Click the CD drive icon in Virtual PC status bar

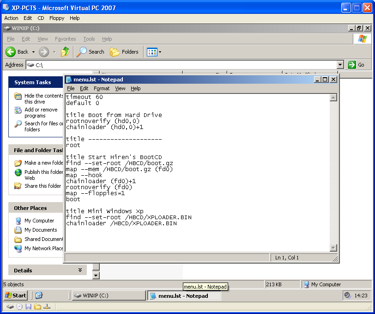pyautogui.click(x=19, y=307)
